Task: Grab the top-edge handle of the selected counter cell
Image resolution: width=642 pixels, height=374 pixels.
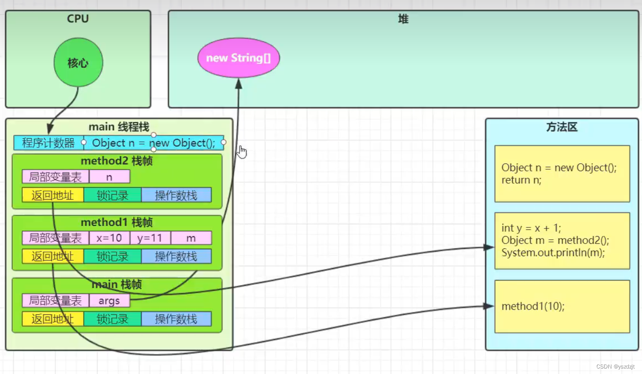Action: tap(153, 135)
